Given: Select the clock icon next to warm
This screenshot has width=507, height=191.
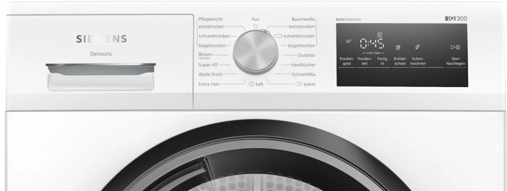Looking at the screenshot, I should (x=299, y=84).
